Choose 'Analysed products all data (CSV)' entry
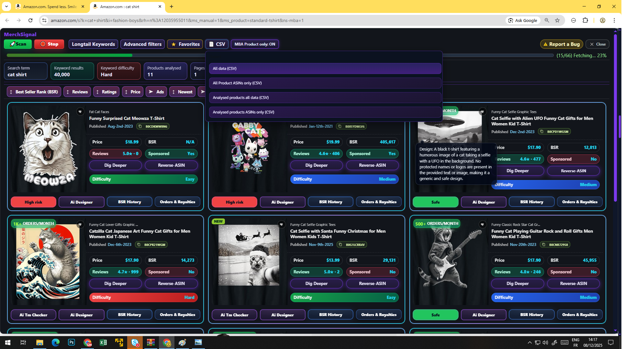 click(325, 97)
